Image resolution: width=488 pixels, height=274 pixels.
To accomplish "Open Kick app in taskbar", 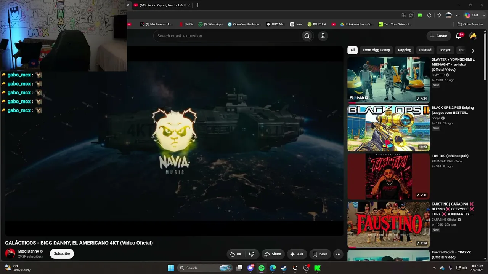I will tap(317, 268).
